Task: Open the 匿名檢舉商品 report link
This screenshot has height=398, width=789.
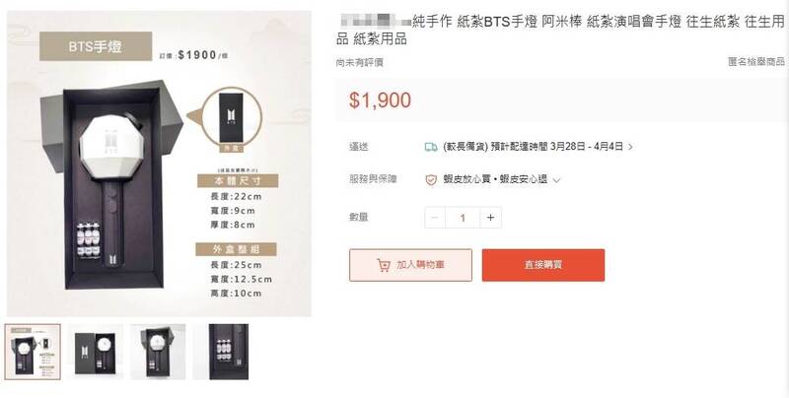Action: (x=756, y=62)
